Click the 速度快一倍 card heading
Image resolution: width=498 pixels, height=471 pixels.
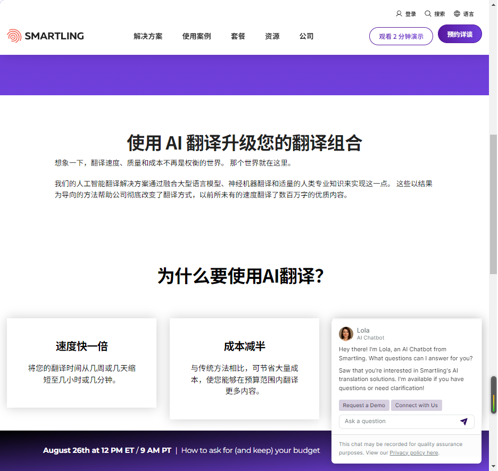81,346
